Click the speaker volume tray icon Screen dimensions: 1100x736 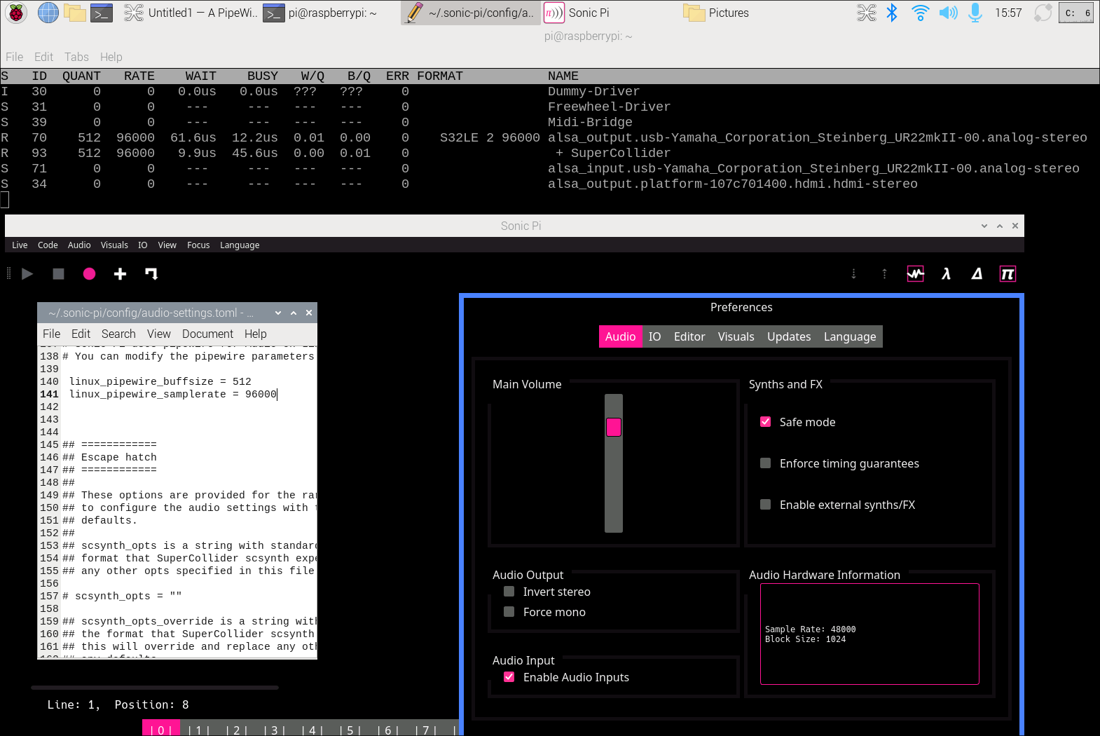coord(948,13)
